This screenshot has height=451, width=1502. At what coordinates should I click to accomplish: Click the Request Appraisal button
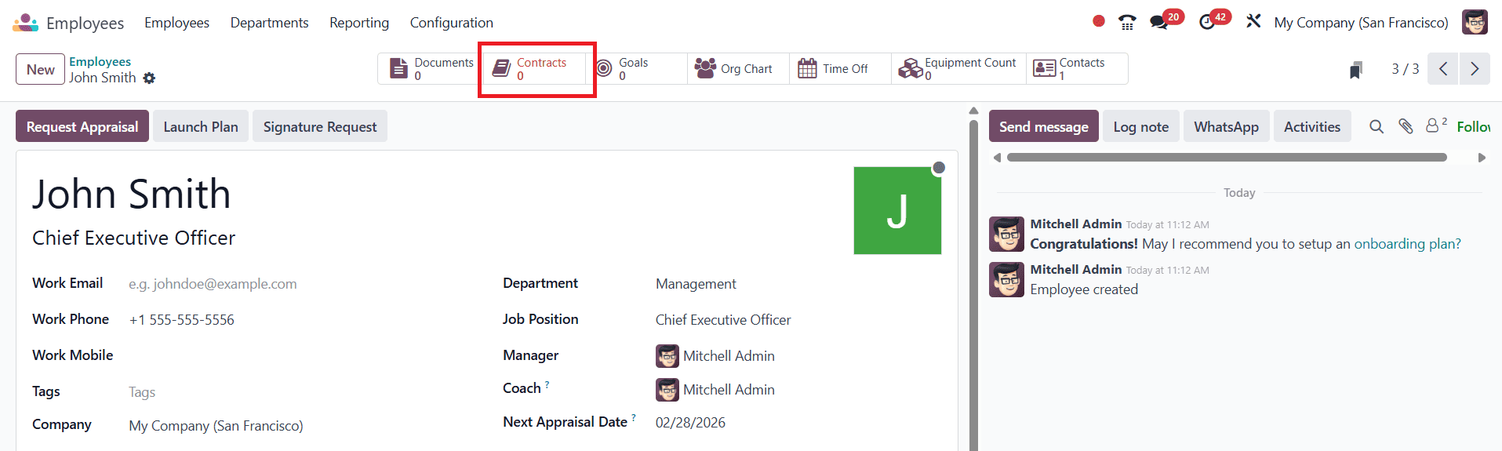click(x=82, y=126)
